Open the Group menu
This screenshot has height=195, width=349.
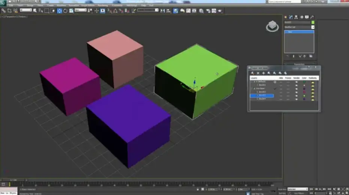30,5
